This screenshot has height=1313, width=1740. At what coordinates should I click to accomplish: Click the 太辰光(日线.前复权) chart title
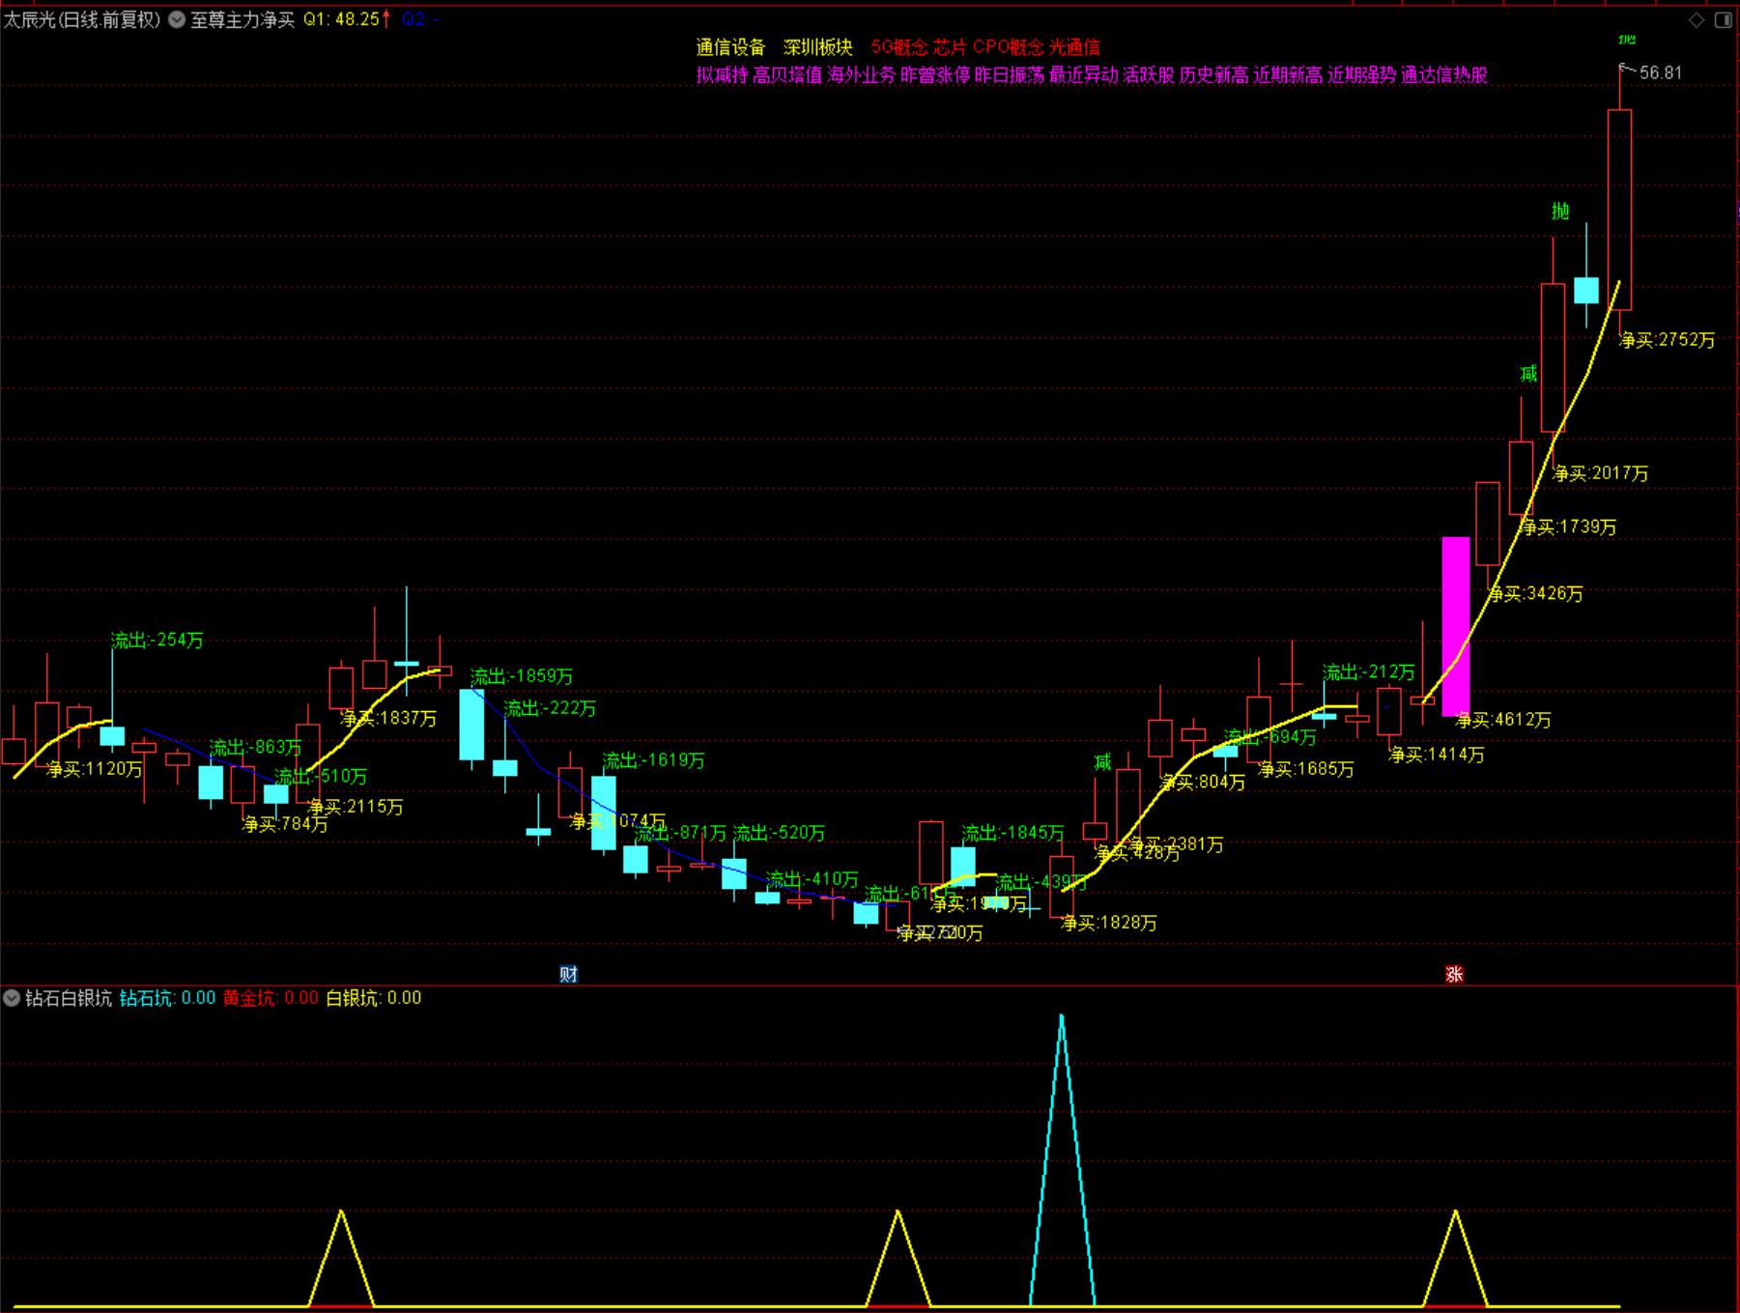click(x=83, y=19)
